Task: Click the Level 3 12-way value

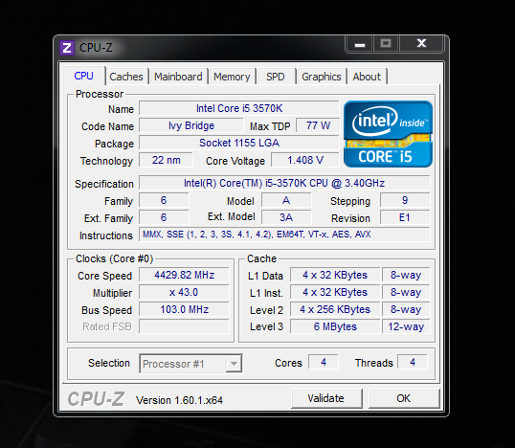Action: coord(406,326)
